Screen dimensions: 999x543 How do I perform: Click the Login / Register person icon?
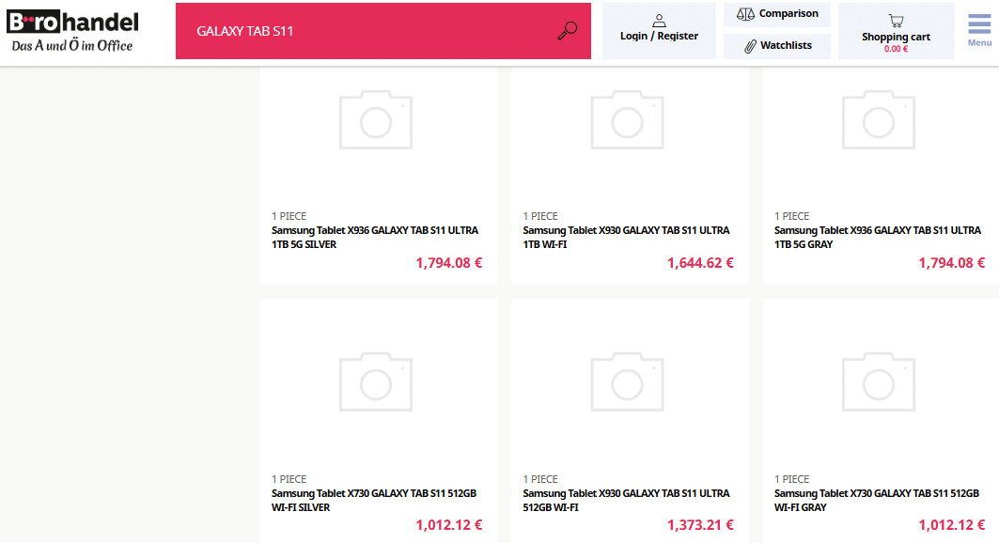659,20
